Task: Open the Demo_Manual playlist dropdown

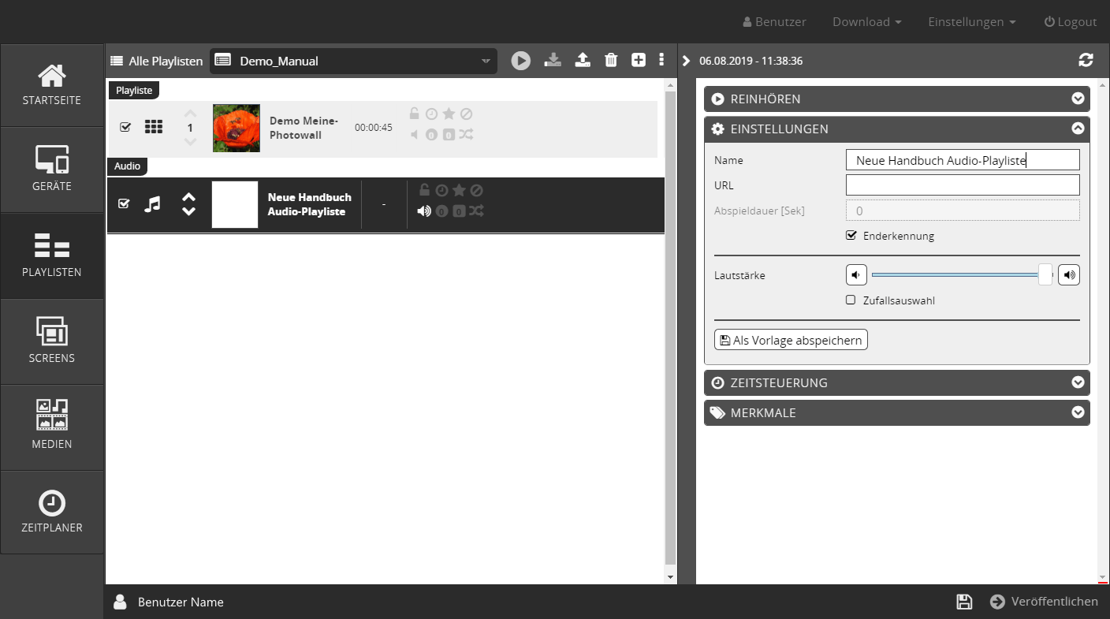Action: (x=353, y=61)
